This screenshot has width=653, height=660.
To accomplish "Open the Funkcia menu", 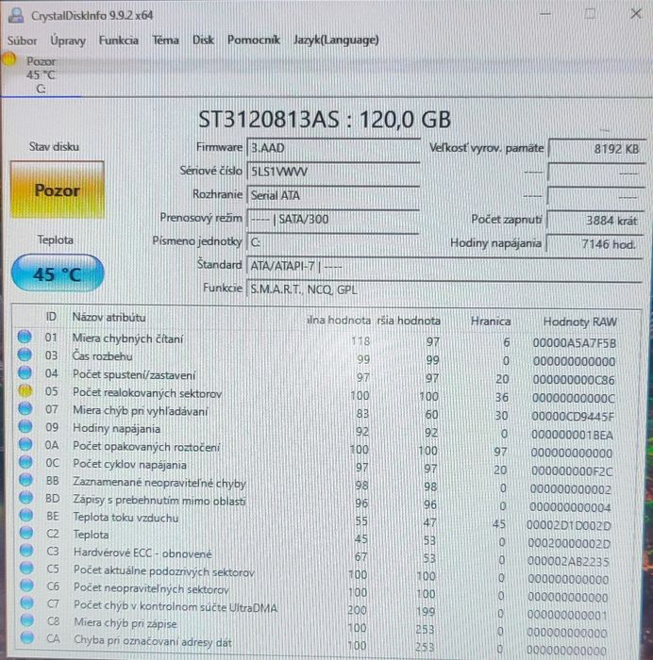I will (118, 40).
